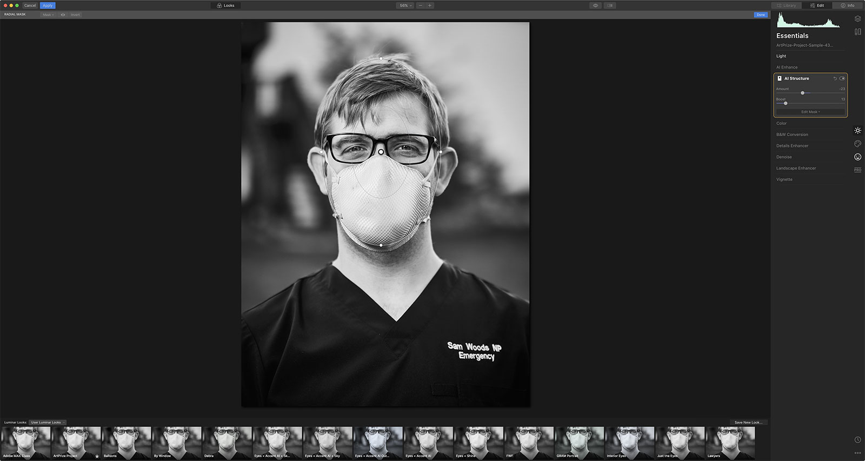This screenshot has height=461, width=865.
Task: Click the History clock icon
Action: pyautogui.click(x=857, y=440)
